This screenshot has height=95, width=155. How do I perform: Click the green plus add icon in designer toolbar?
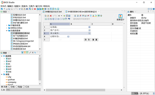click(x=64, y=16)
